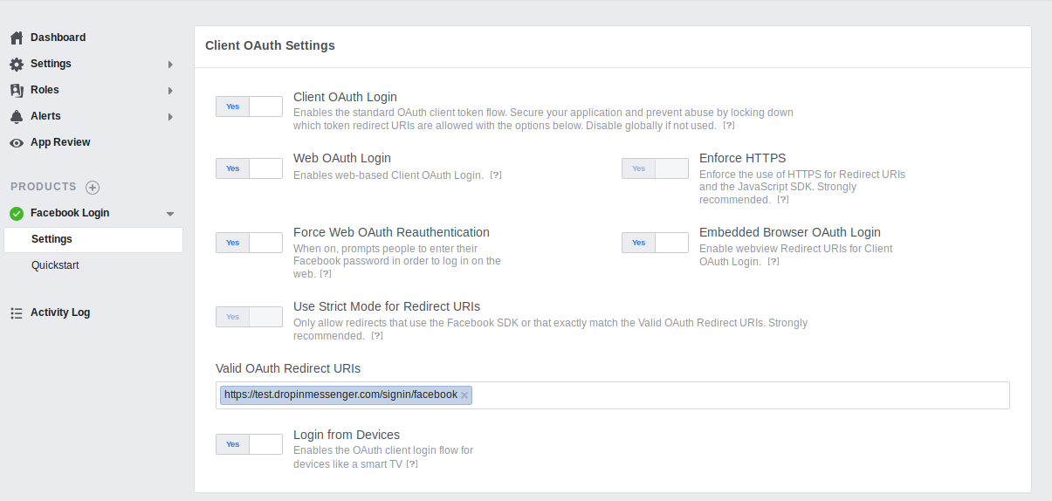
Task: Click the App Review eye icon
Action: coord(17,142)
